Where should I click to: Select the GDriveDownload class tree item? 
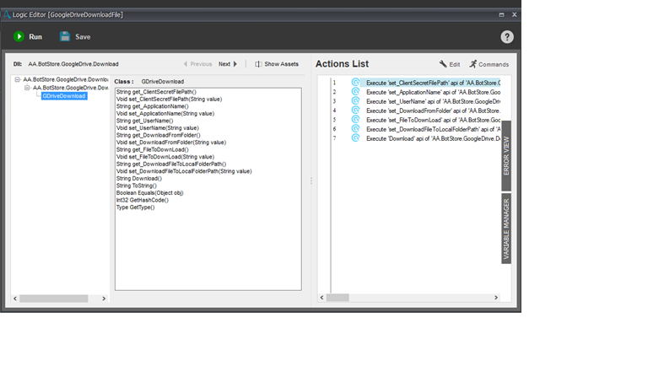coord(64,96)
